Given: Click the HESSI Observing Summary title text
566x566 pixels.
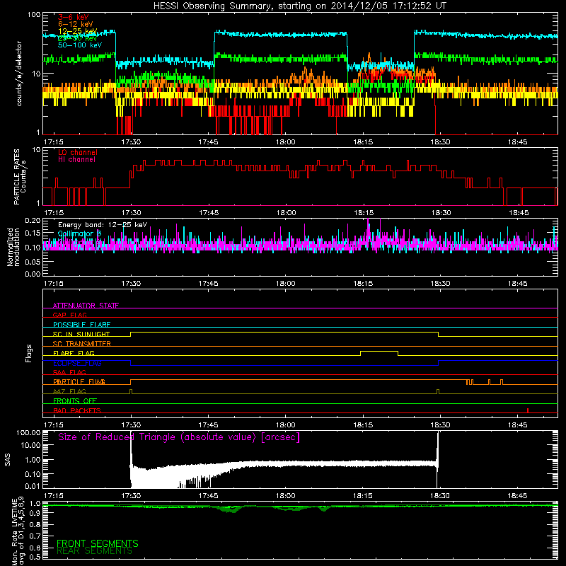Looking at the screenshot, I should tap(300, 6).
